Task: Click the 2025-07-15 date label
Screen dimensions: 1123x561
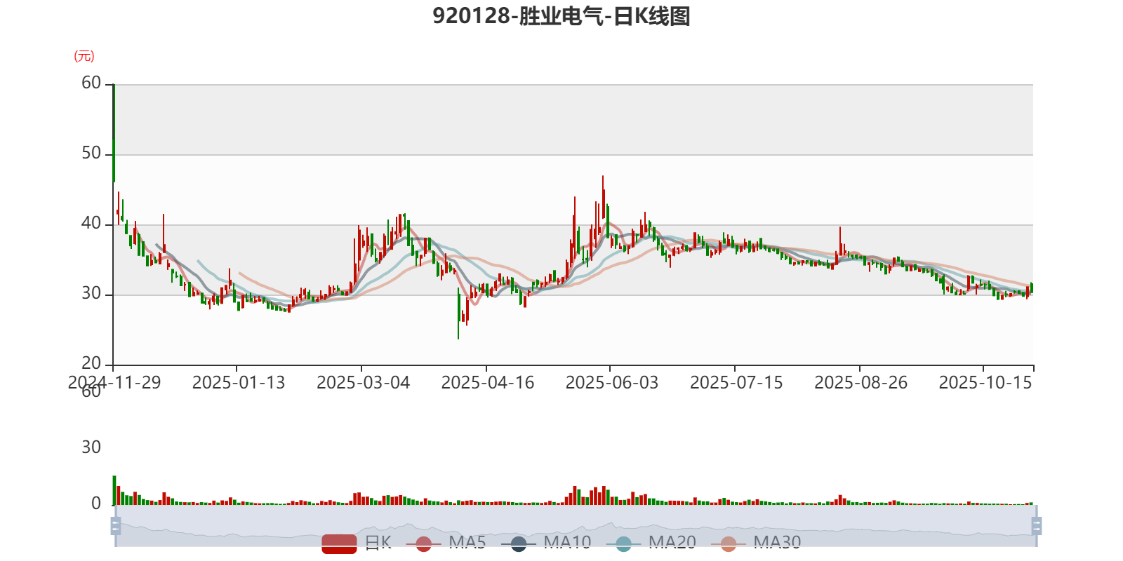Action: [x=736, y=382]
